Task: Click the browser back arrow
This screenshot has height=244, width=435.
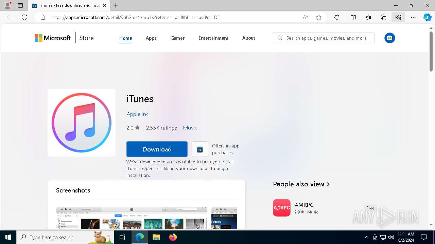Action: 10,17
